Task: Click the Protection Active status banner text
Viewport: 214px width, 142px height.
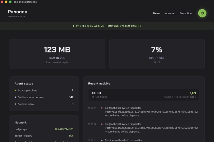Action: click(x=109, y=26)
